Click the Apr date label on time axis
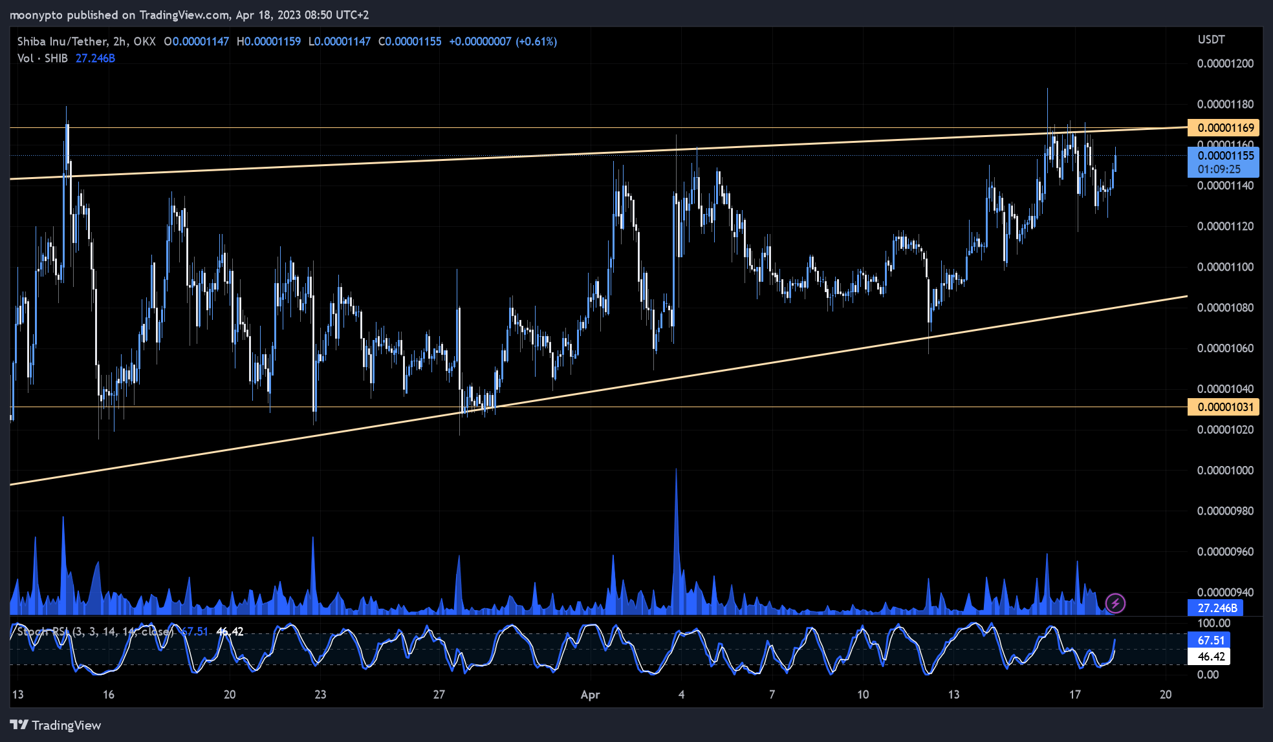1273x742 pixels. coord(590,695)
